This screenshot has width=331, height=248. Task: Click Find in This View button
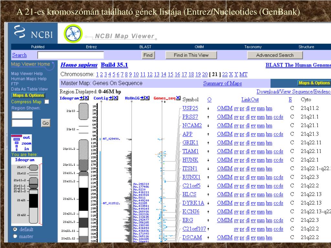click(191, 55)
